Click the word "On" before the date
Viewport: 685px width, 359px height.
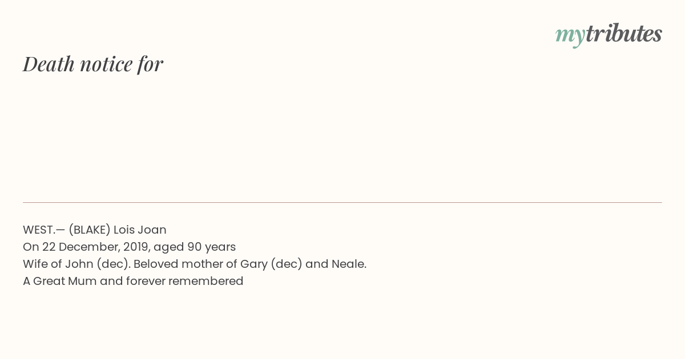(31, 247)
